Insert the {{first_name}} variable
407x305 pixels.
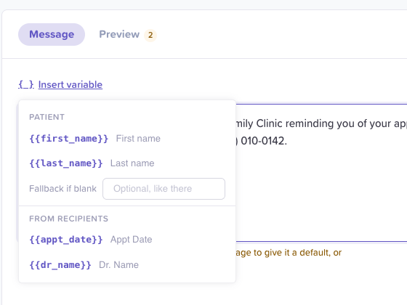point(127,139)
